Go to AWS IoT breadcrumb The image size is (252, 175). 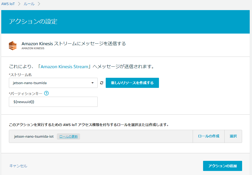click(x=8, y=4)
